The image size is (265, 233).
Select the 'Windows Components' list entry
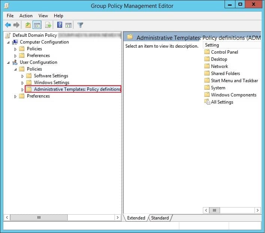coord(234,95)
